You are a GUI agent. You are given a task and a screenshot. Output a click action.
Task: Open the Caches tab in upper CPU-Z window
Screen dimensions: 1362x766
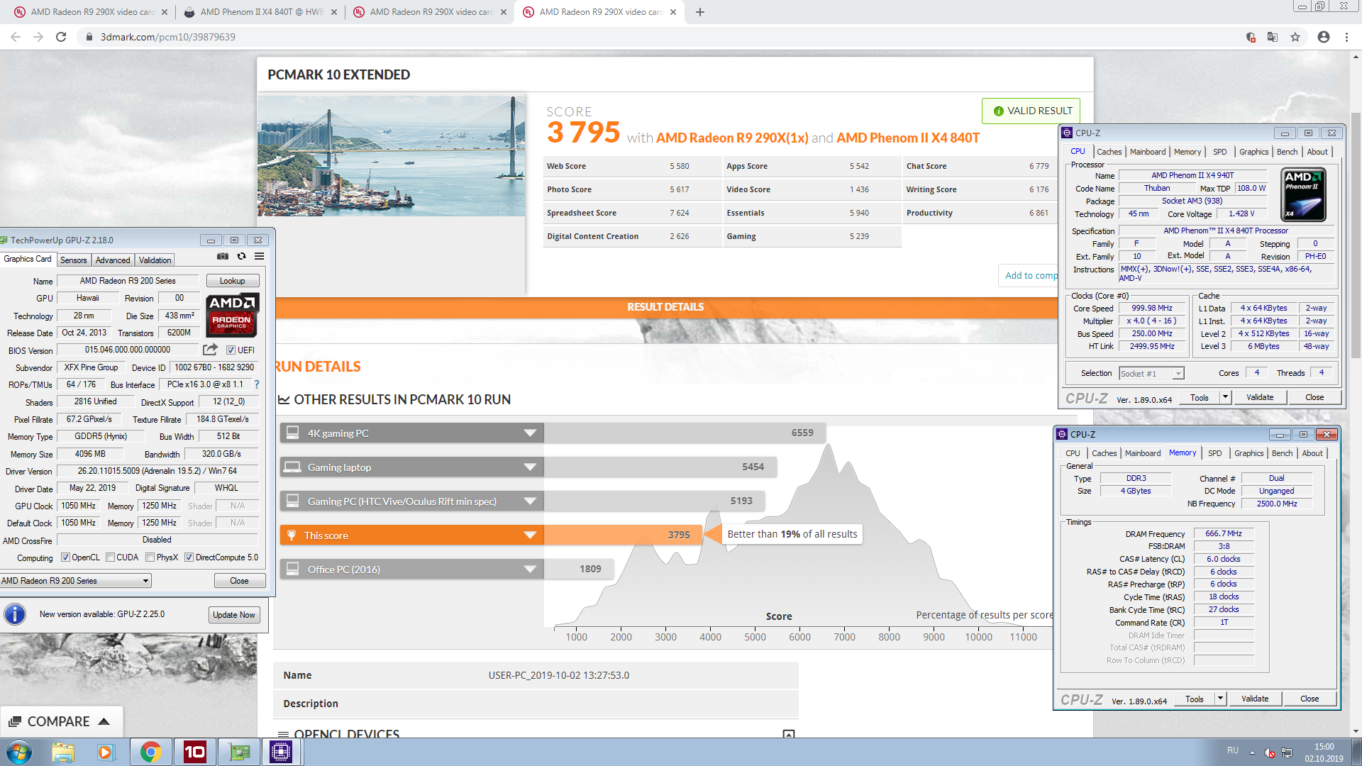tap(1109, 152)
